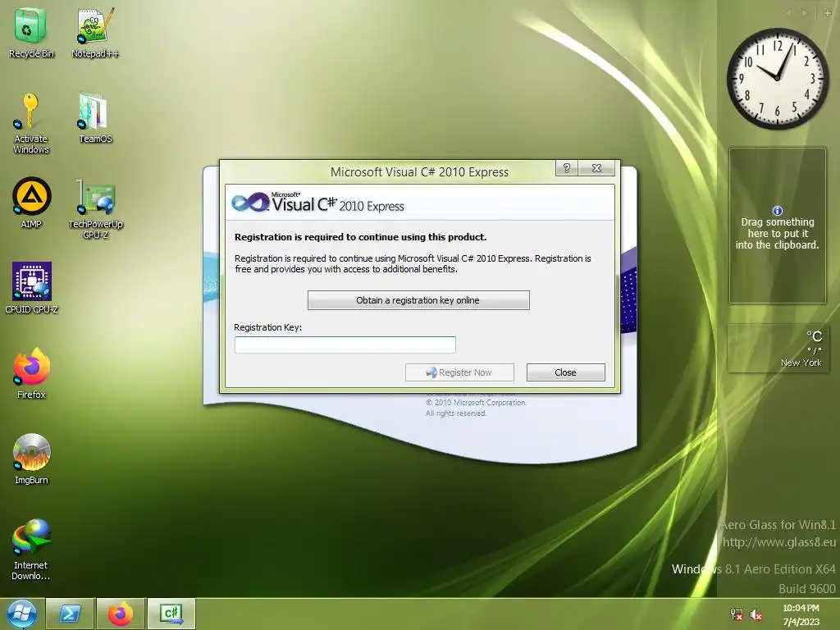Open the dialog help question mark button

tap(567, 168)
